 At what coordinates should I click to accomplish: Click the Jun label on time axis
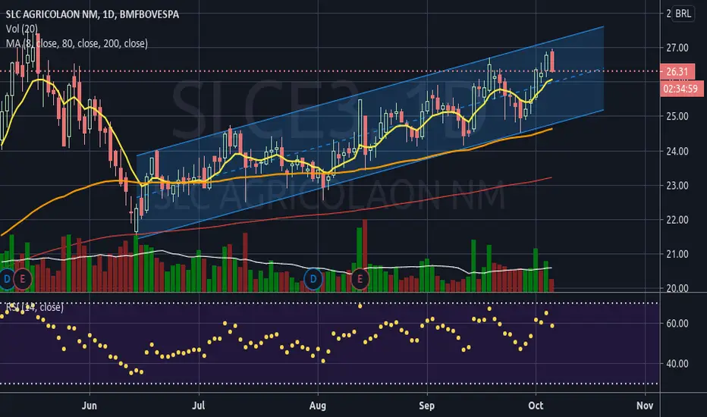tap(90, 406)
